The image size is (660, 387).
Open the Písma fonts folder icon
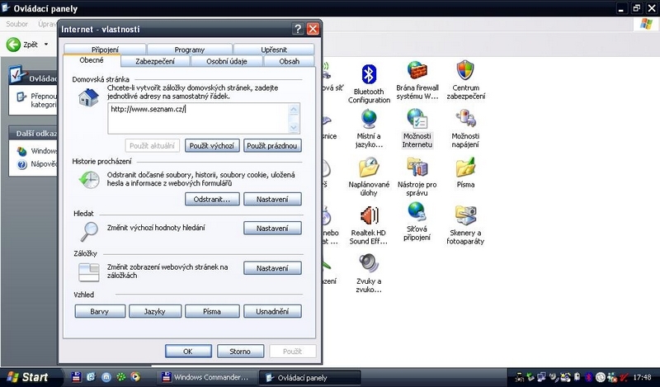tap(465, 168)
